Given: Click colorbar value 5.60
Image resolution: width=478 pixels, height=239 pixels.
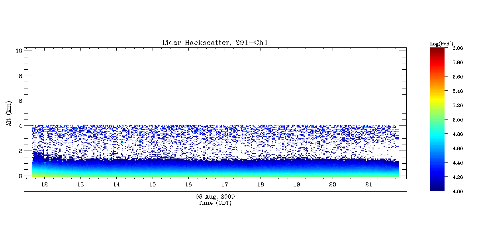Looking at the screenshot, I should (x=457, y=77).
